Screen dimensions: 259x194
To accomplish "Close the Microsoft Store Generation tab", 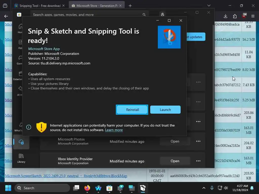I will tap(120, 6).
